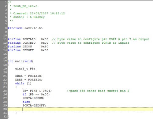The height and width of the screenshot is (119, 153).
Task: Click the DDRA assignment on line 21
Action: point(29,76)
